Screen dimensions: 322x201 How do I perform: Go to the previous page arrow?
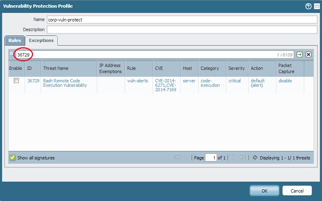(186, 157)
